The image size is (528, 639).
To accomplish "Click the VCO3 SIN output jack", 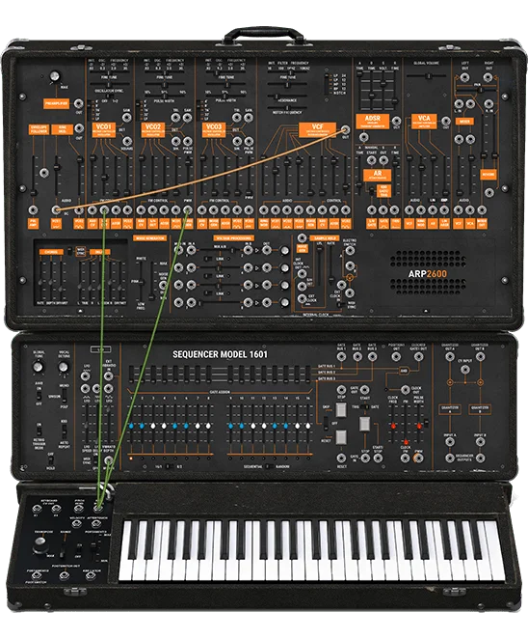I will 237,142.
